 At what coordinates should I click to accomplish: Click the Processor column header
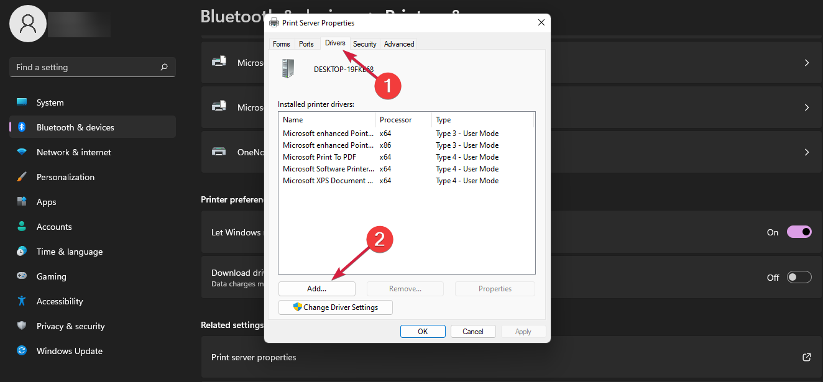[x=403, y=120]
